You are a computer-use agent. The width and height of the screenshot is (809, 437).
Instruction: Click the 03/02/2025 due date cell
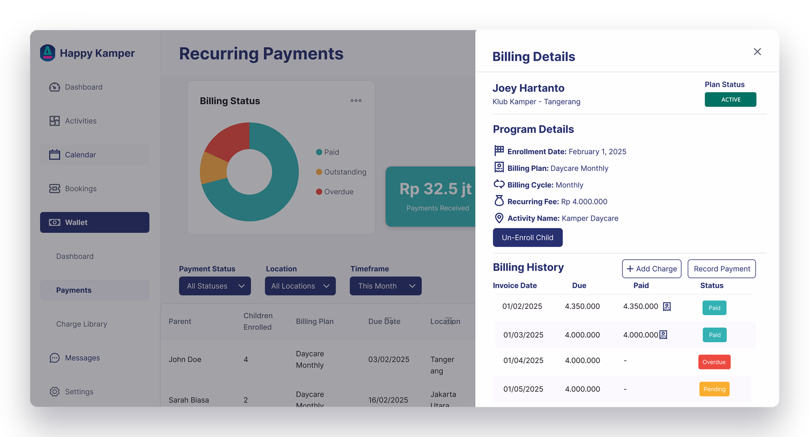(x=389, y=360)
